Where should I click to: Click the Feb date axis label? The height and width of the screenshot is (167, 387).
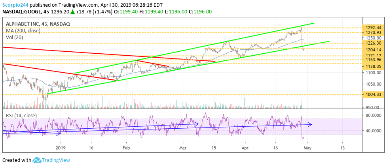tap(126, 148)
